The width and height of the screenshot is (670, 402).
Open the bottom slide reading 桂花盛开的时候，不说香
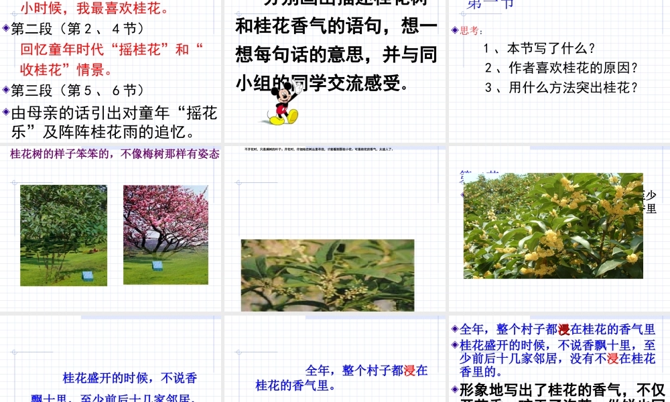click(111, 358)
